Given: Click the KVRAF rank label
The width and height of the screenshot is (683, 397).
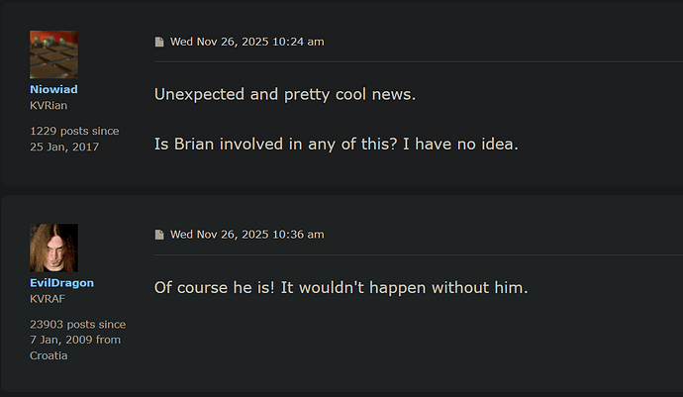Looking at the screenshot, I should click(x=46, y=298).
